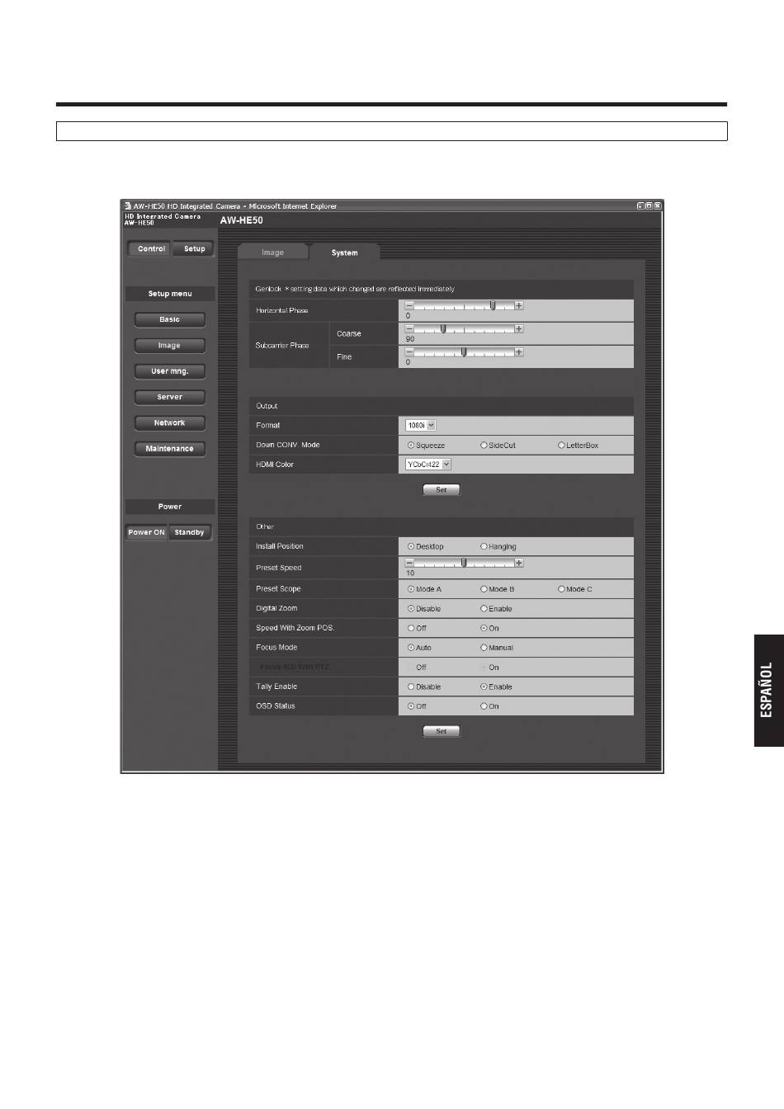Set Focus Mode to Auto
The height and width of the screenshot is (1109, 784).
click(x=411, y=648)
